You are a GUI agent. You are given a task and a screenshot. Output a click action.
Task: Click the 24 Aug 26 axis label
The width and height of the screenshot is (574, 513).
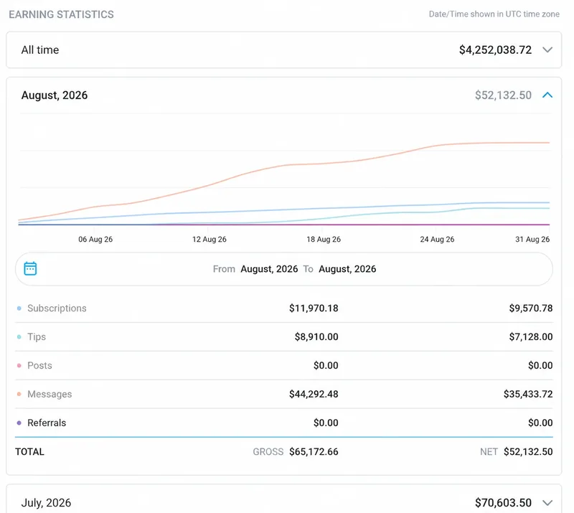437,239
